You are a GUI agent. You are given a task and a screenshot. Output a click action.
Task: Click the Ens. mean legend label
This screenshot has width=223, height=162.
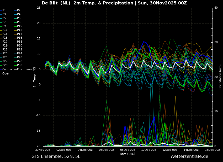click(x=24, y=70)
